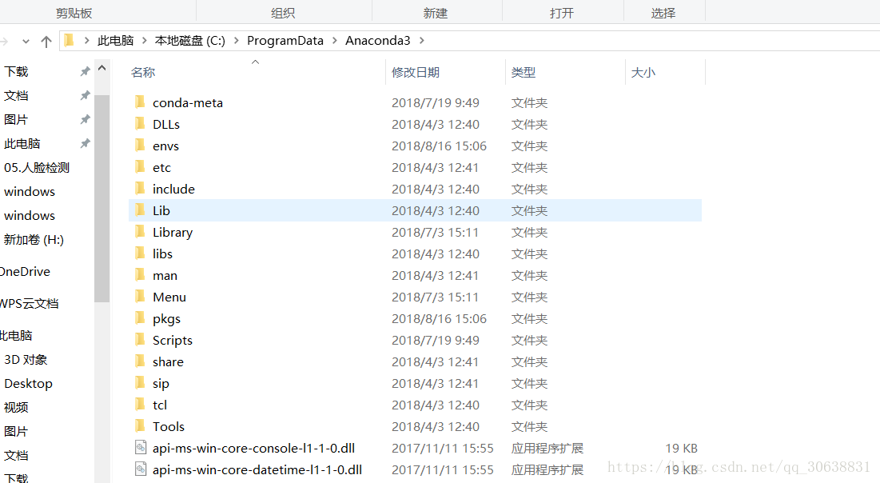
Task: Click the 选择 ribbon group label
Action: (663, 13)
